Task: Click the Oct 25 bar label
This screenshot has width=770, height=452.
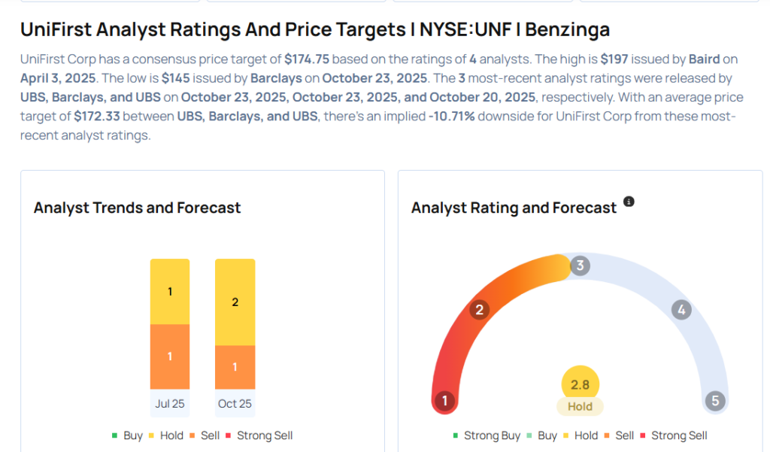Action: coord(235,404)
